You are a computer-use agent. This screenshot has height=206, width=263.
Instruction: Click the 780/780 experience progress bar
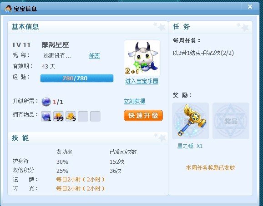[77, 78]
